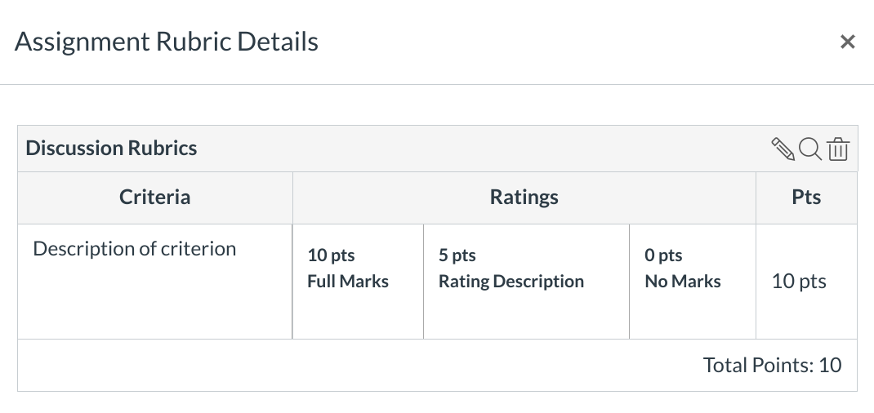
Task: Close the Assignment Rubric Details dialog
Action: point(848,42)
